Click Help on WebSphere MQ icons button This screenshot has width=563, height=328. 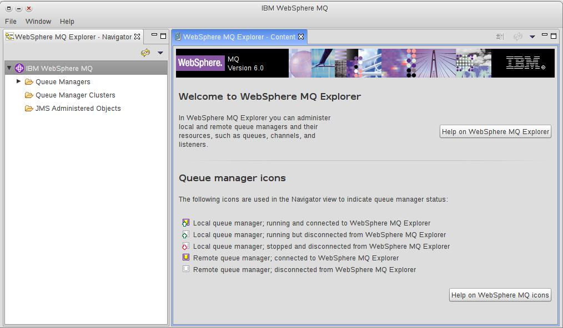click(x=500, y=295)
